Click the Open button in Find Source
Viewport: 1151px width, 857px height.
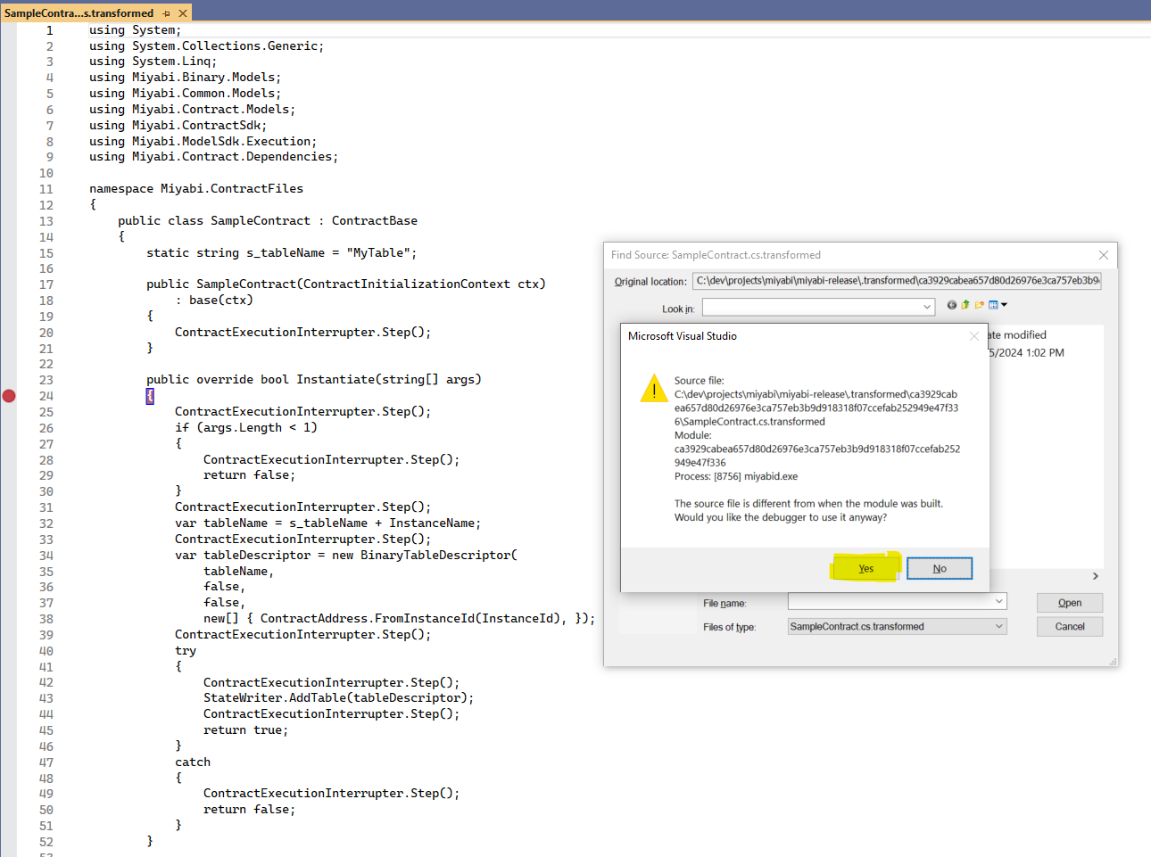click(1070, 603)
